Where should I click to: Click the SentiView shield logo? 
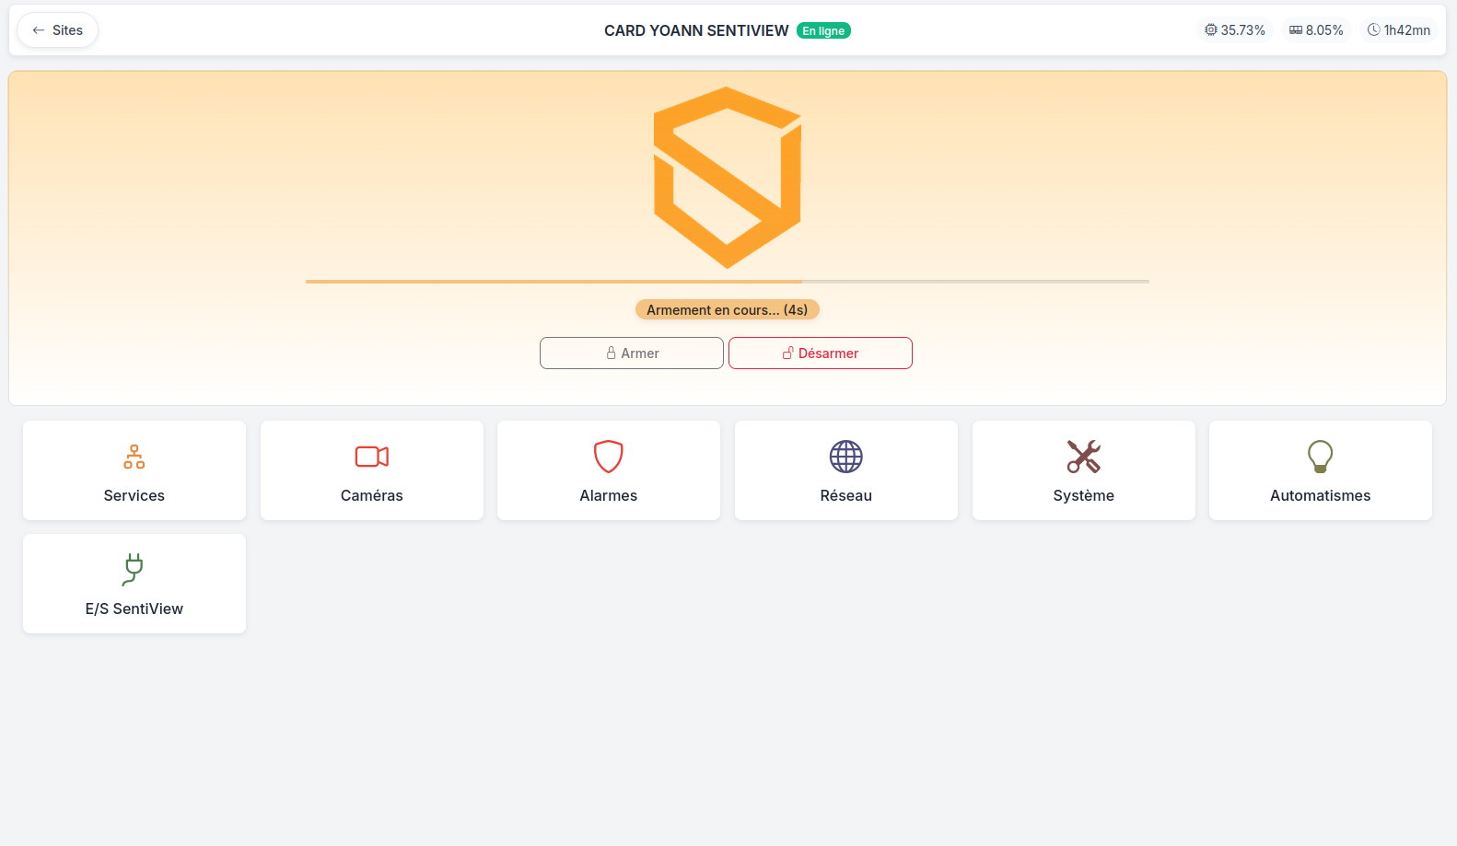tap(728, 178)
